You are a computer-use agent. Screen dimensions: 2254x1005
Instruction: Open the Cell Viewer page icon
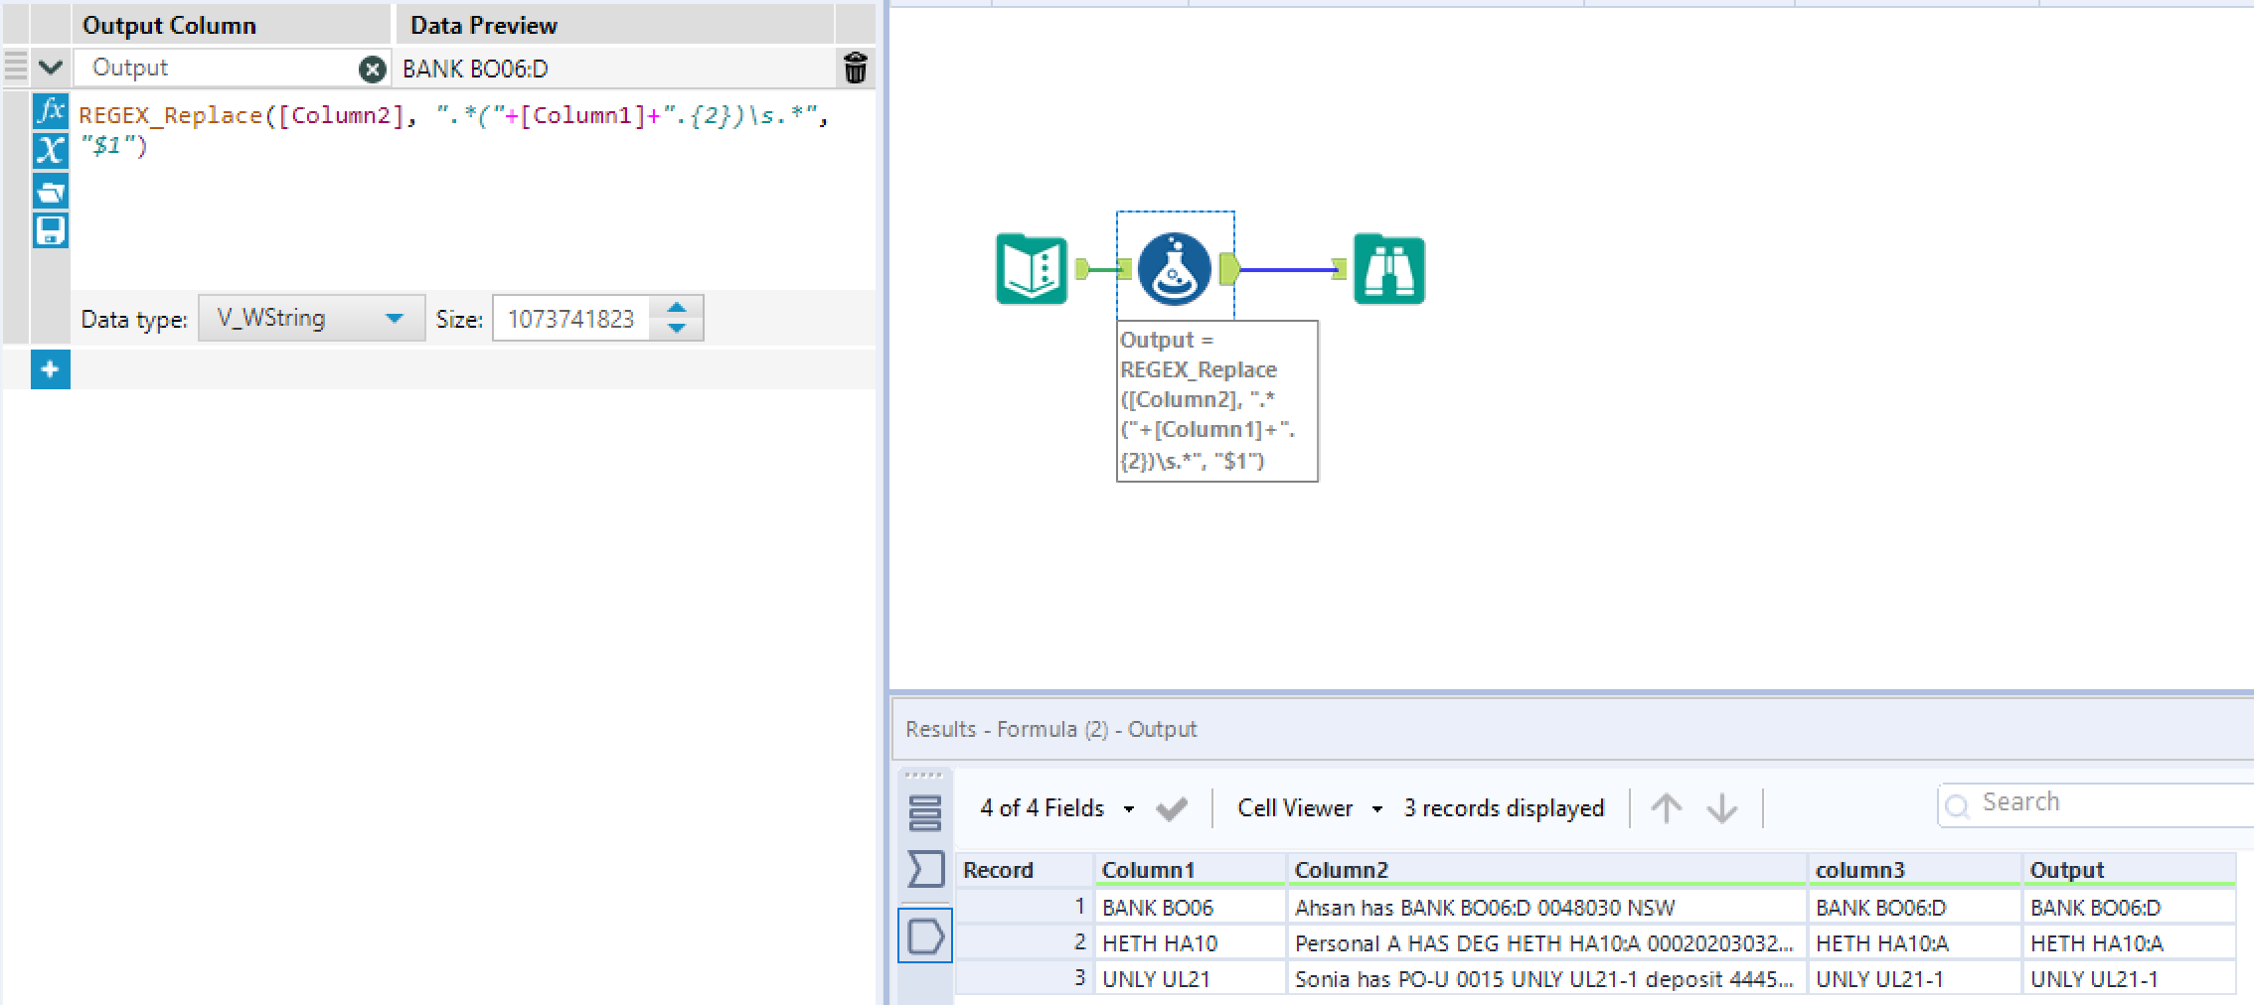[925, 934]
